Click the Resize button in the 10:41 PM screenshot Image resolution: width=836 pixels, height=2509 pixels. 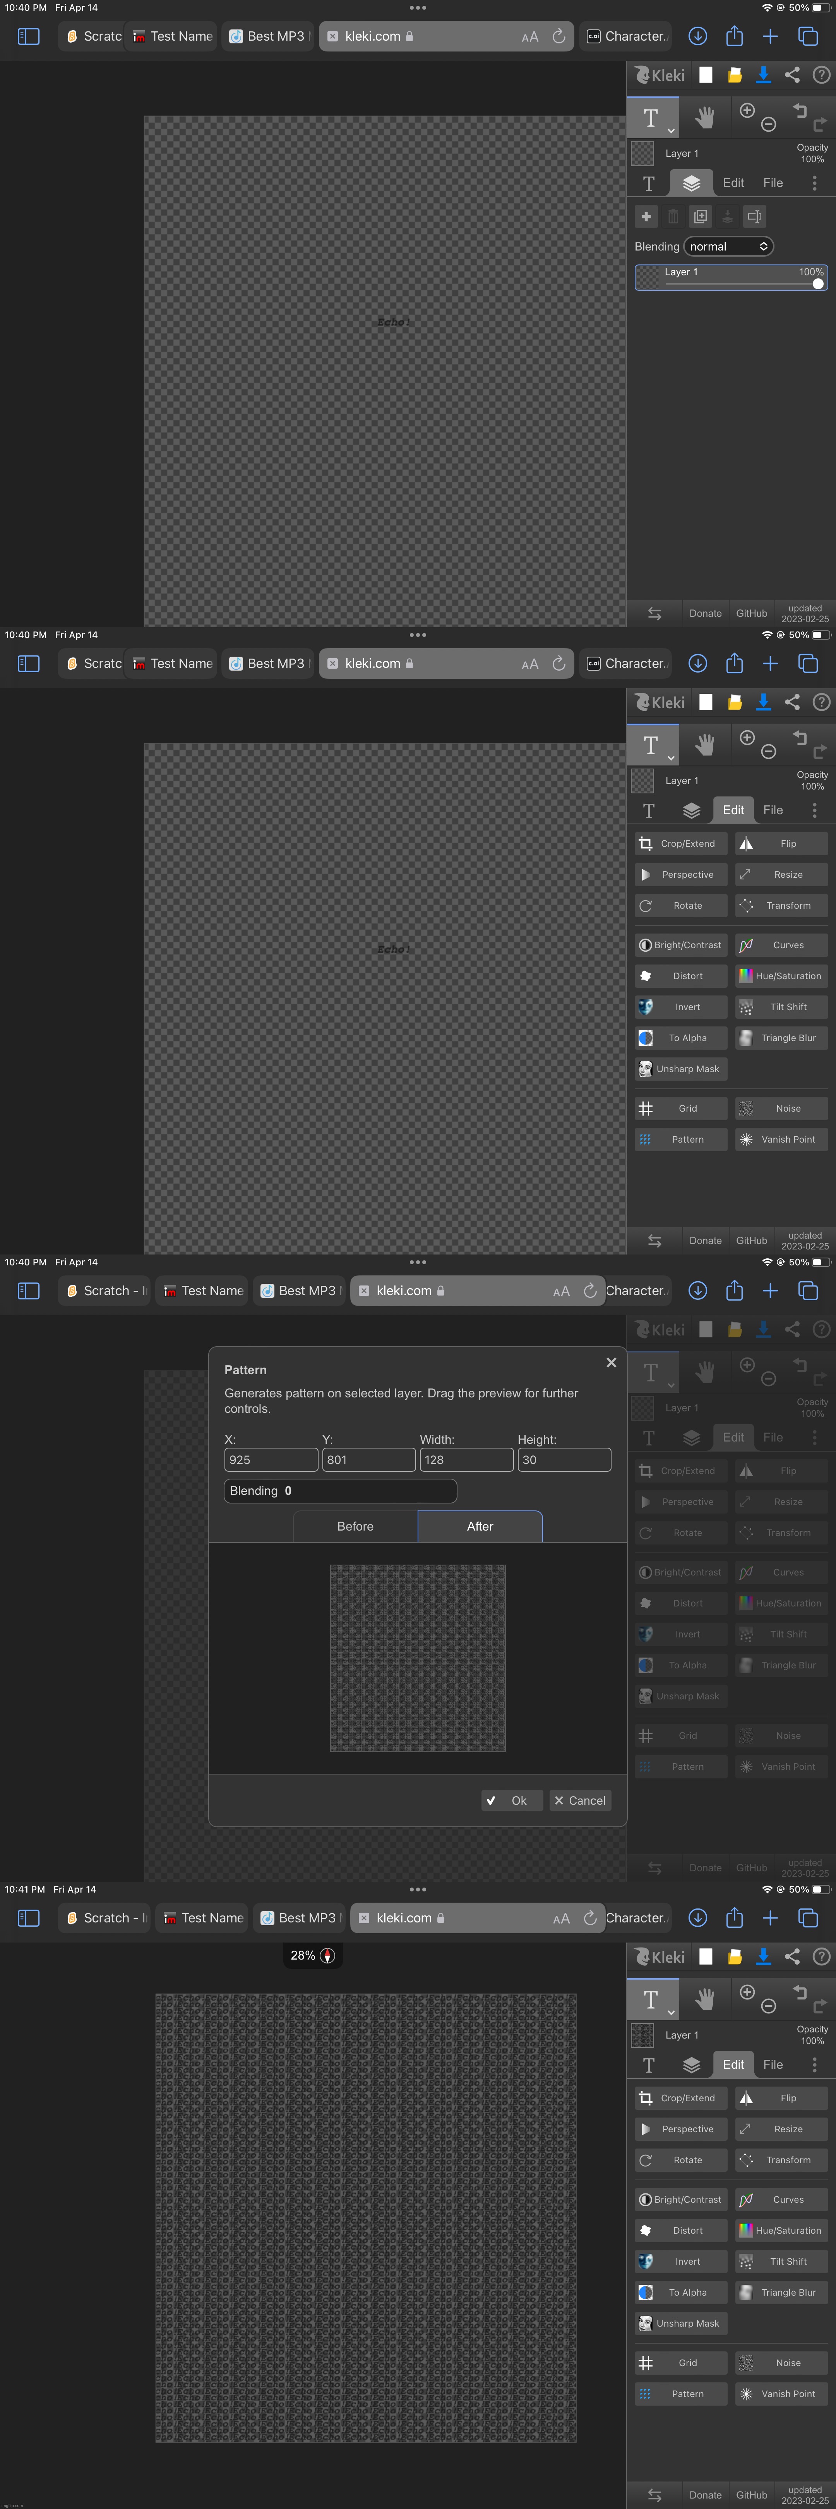[x=781, y=2129]
